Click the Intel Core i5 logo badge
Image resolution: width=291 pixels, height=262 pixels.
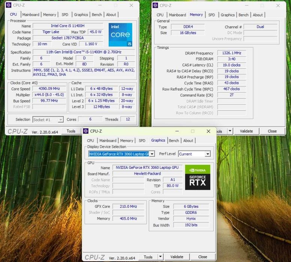[x=120, y=34]
